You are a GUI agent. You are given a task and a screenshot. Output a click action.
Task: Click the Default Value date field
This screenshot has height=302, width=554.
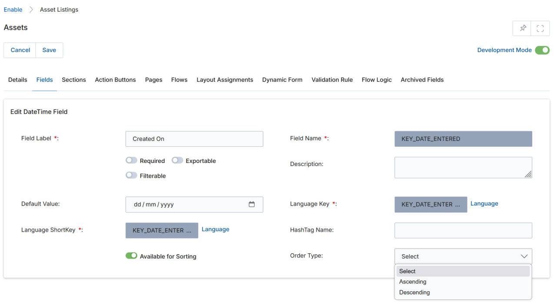[x=194, y=205]
